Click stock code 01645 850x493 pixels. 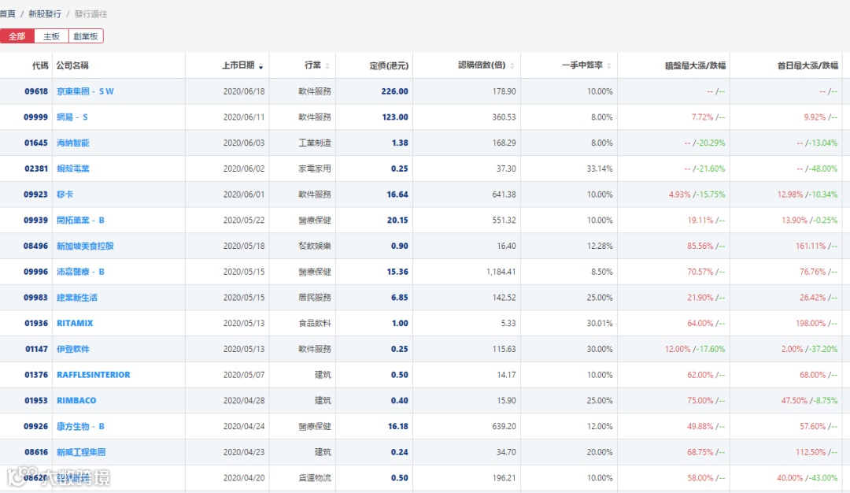pyautogui.click(x=35, y=143)
